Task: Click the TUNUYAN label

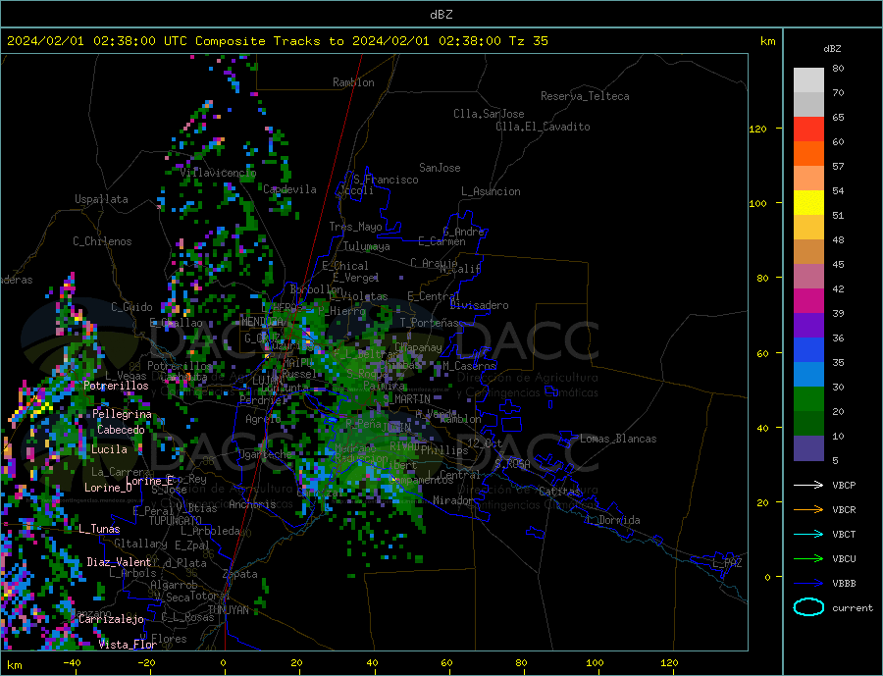Action: (x=228, y=610)
